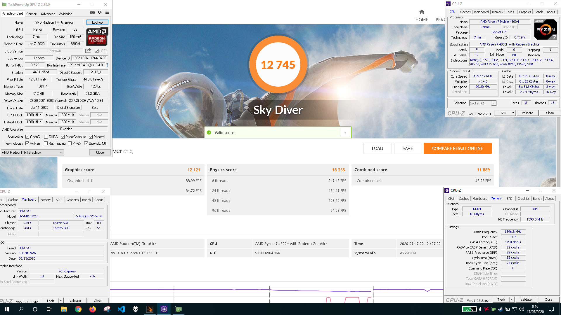This screenshot has height=315, width=561.
Task: Open Visual Studio Code from the taskbar
Action: 121,309
